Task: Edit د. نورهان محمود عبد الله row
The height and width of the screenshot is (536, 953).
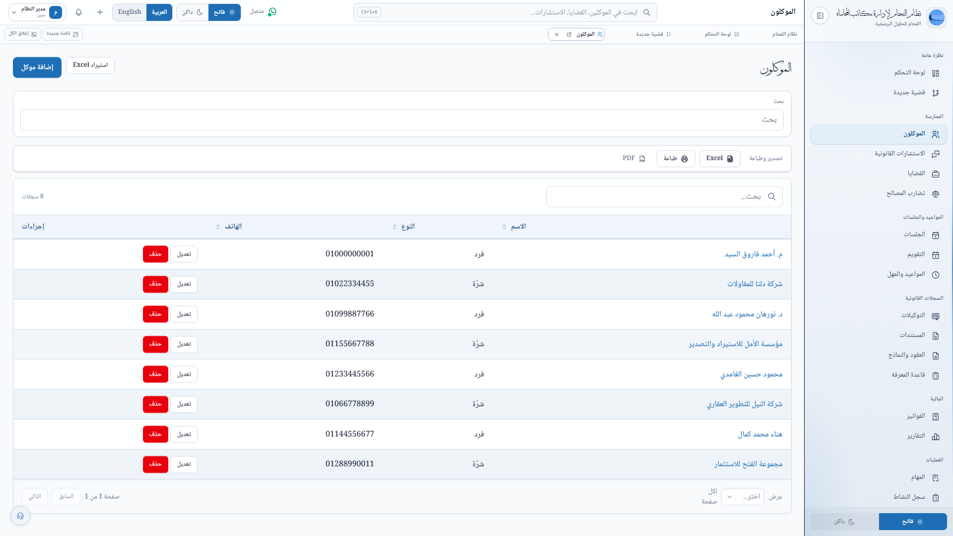Action: [x=184, y=314]
